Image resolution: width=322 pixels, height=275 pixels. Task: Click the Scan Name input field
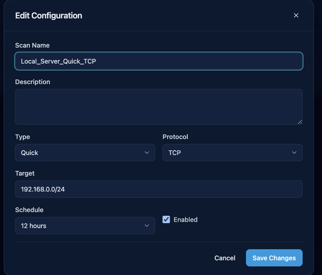159,61
